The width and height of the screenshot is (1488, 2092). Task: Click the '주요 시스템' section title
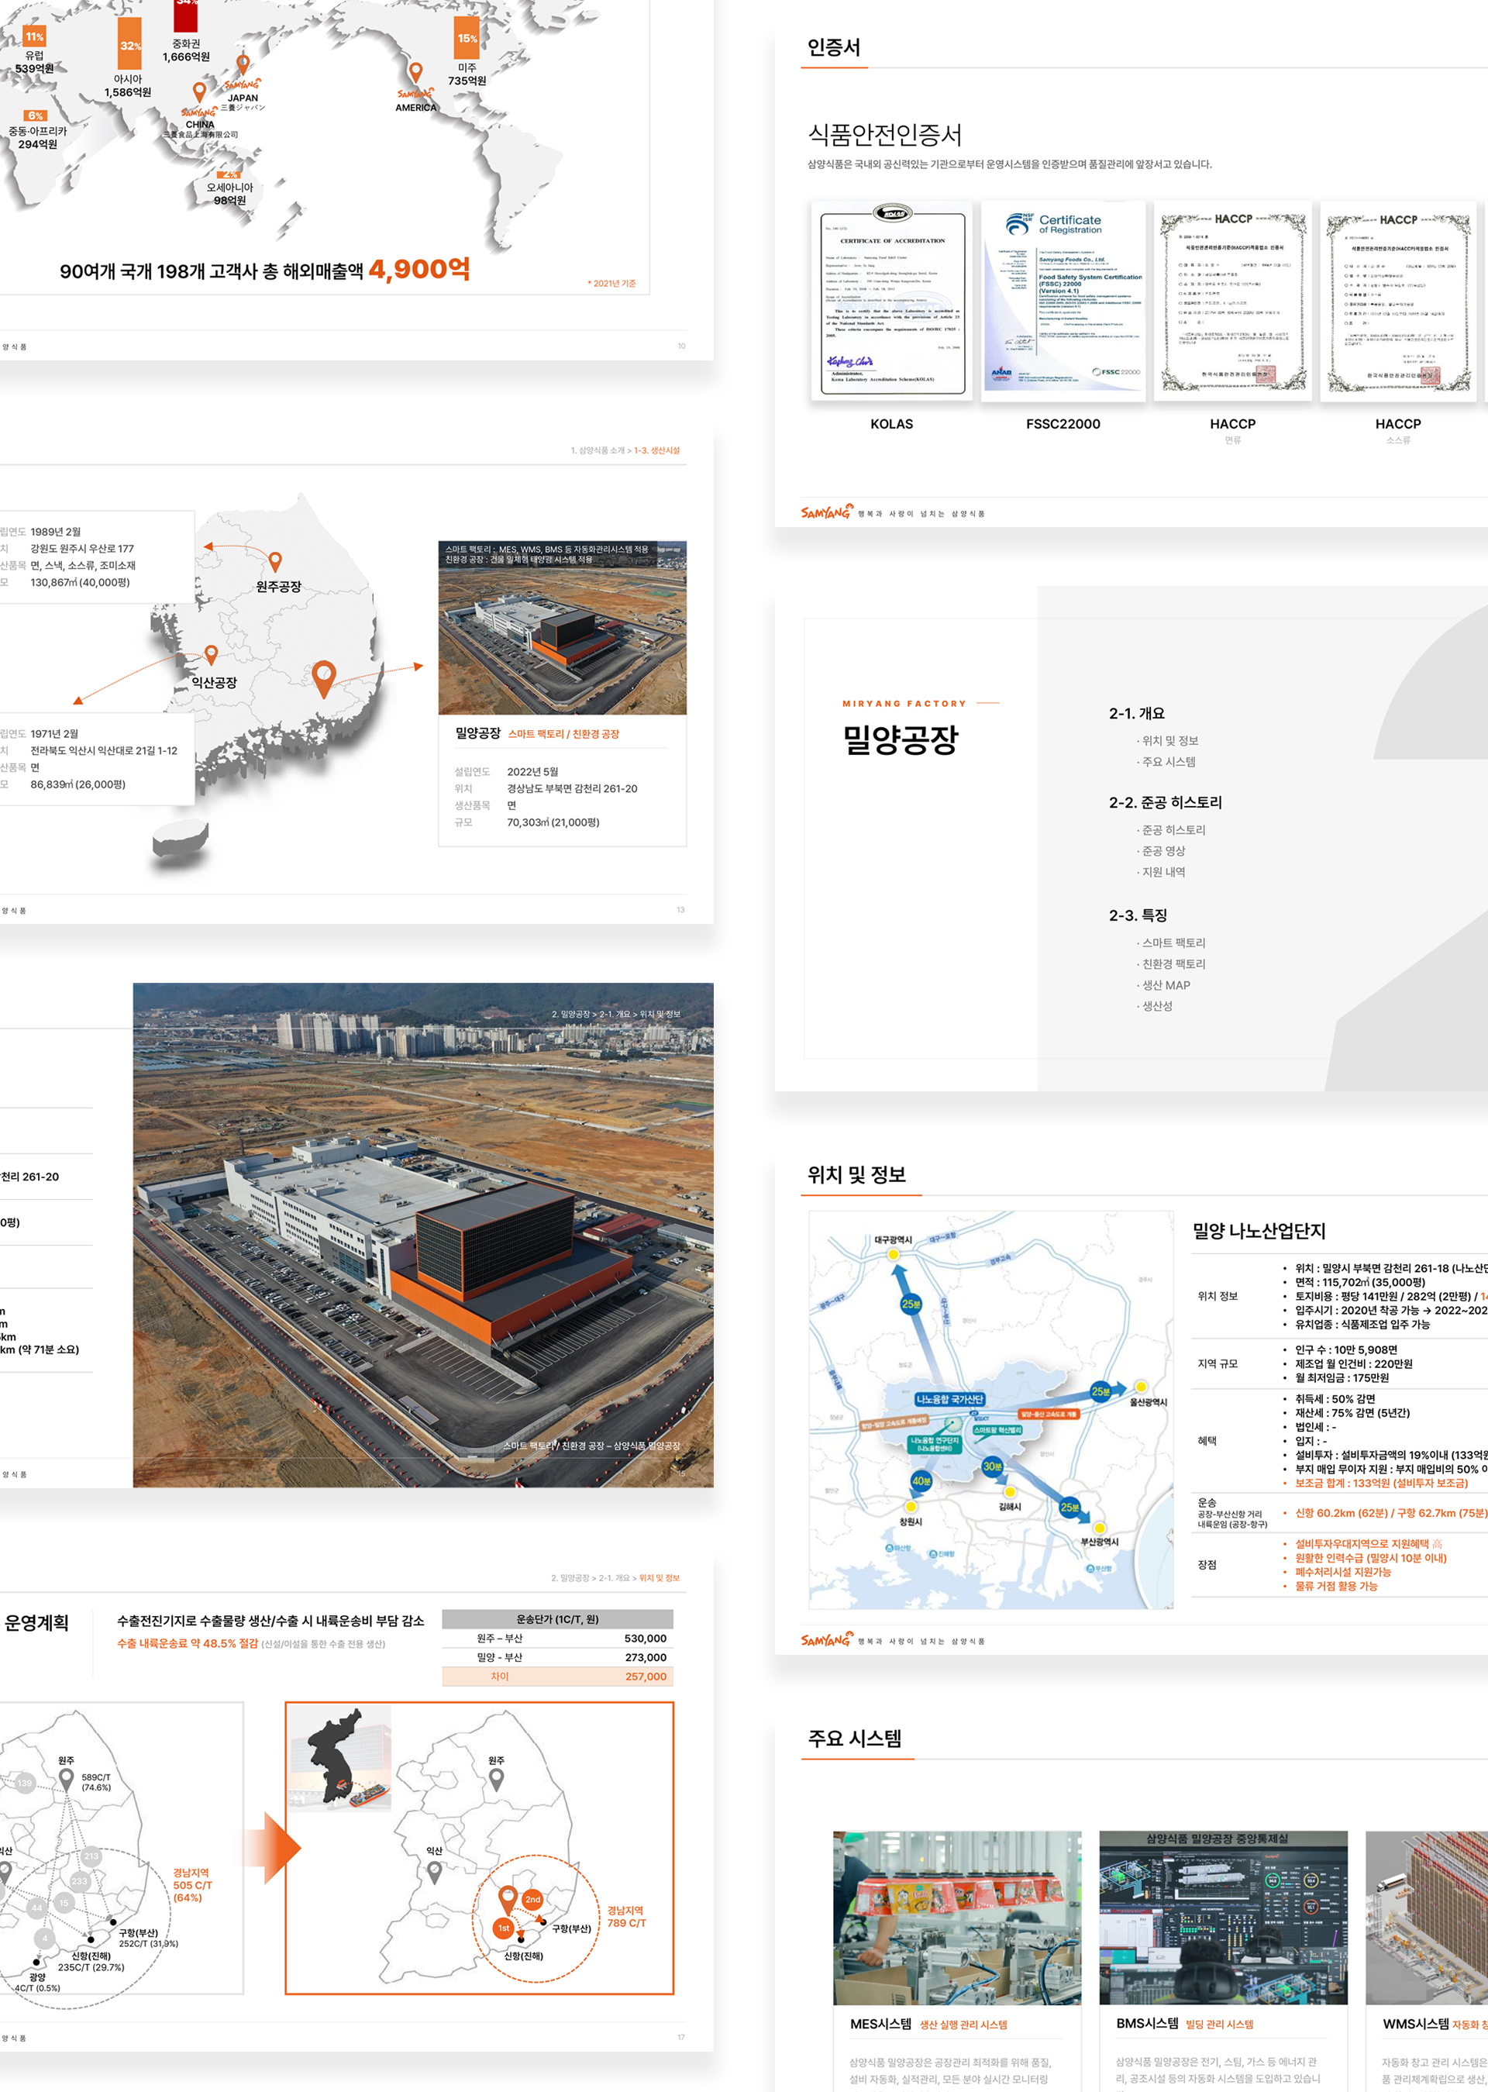(855, 1739)
